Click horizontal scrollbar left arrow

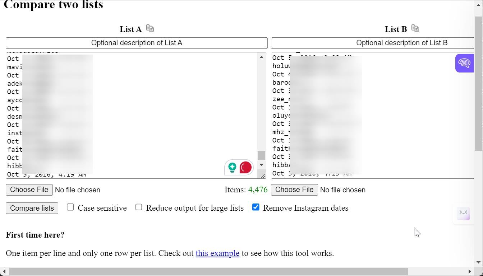4,272
